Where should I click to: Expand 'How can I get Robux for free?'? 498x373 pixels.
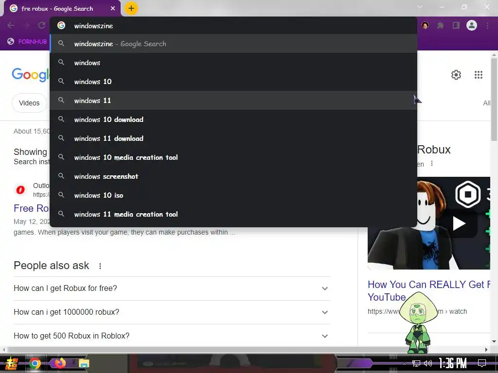(x=172, y=288)
